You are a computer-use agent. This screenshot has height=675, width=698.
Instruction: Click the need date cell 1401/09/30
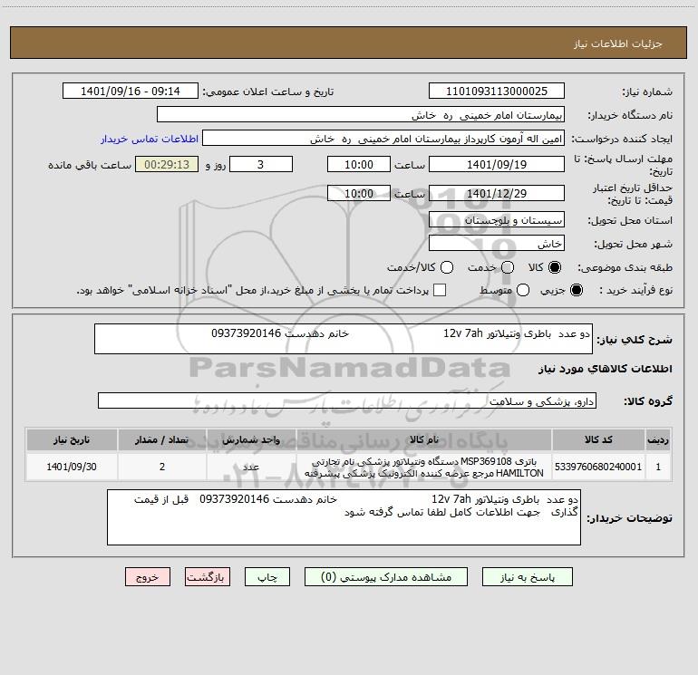pos(72,467)
